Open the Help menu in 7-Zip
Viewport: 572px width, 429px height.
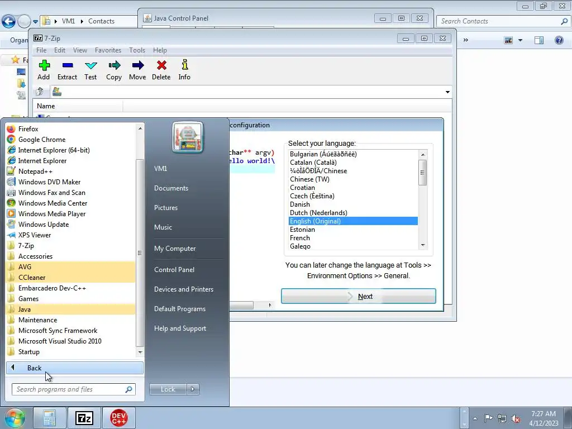click(x=160, y=50)
